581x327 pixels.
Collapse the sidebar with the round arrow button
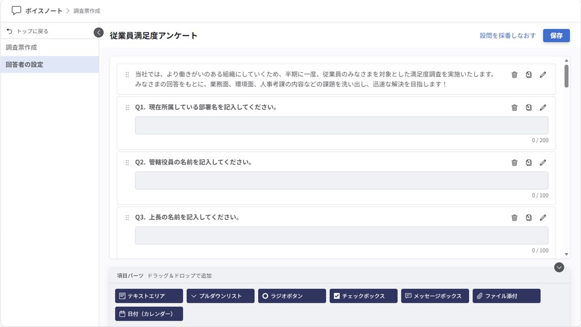click(x=99, y=33)
